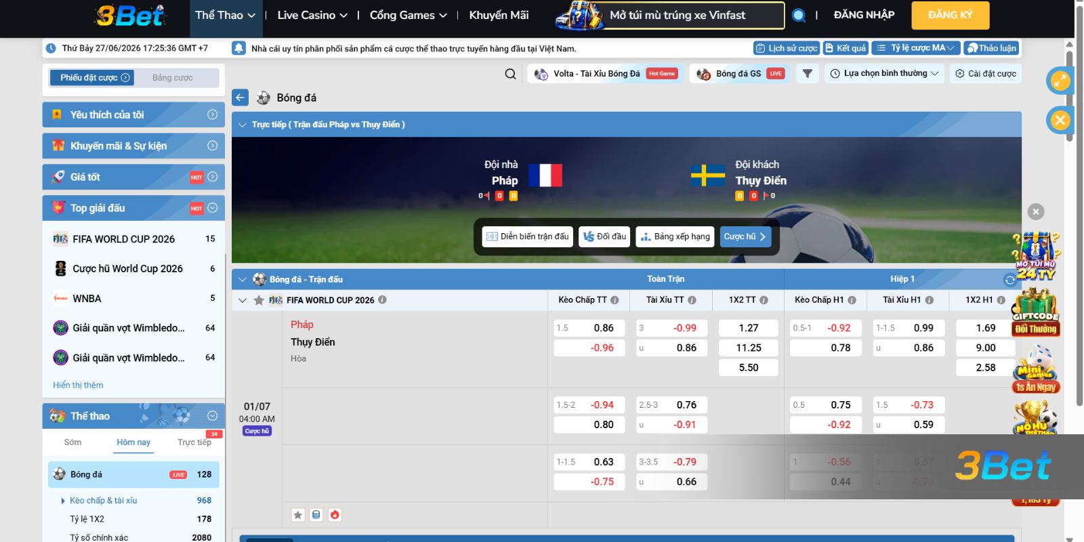Select Cược hũ World Cup 2026 league
This screenshot has width=1084, height=542.
coord(133,268)
